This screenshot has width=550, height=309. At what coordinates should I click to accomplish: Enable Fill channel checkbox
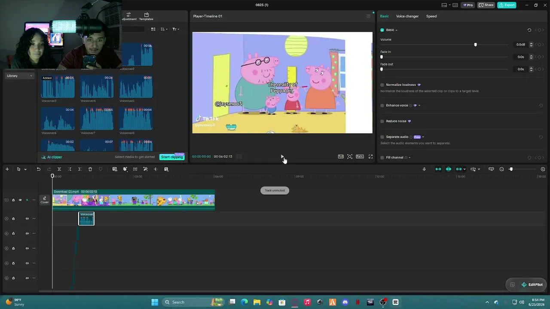382,158
